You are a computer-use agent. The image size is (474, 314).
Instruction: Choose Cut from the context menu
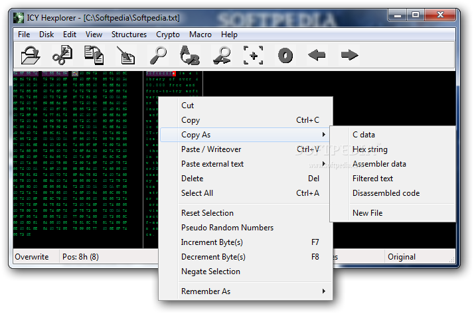point(246,106)
